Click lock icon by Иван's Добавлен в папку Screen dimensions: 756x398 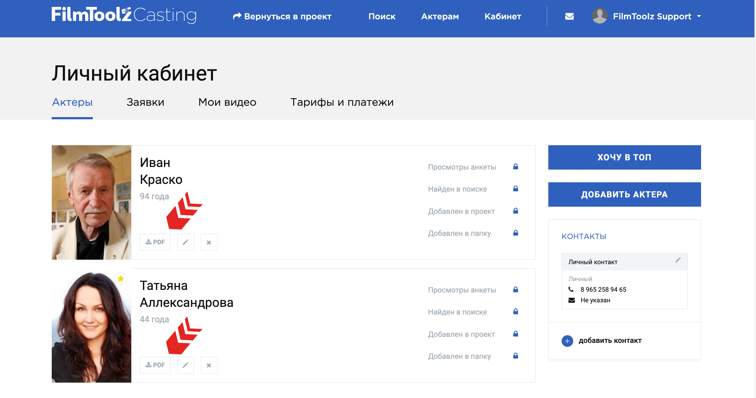[x=516, y=233]
